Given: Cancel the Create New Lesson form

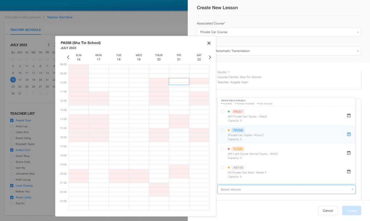Looking at the screenshot, I should pyautogui.click(x=328, y=210).
